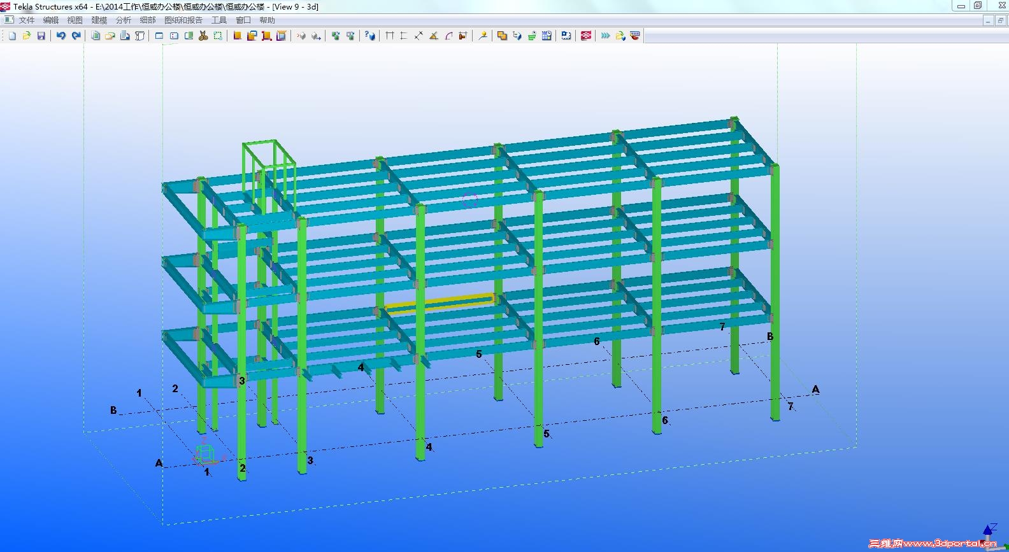
Task: Minimize the View 9 - 3d child window
Action: (988, 21)
